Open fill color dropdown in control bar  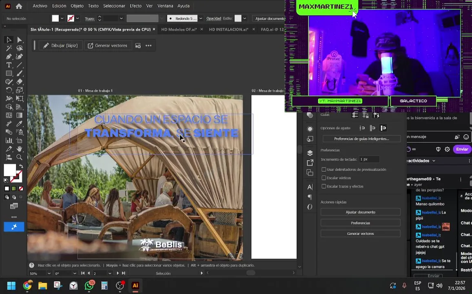(x=62, y=18)
